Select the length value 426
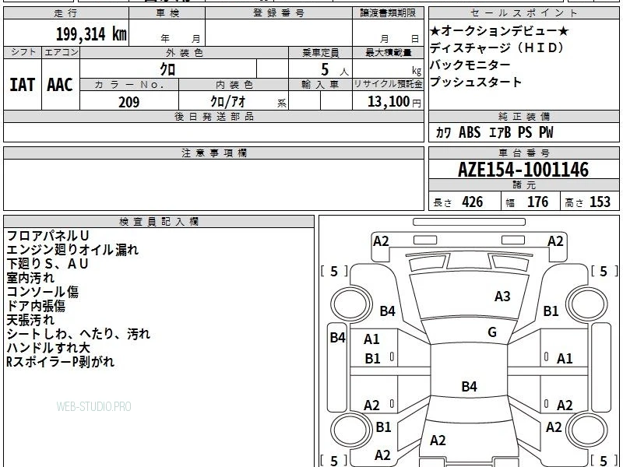623x467 pixels. pos(473,202)
